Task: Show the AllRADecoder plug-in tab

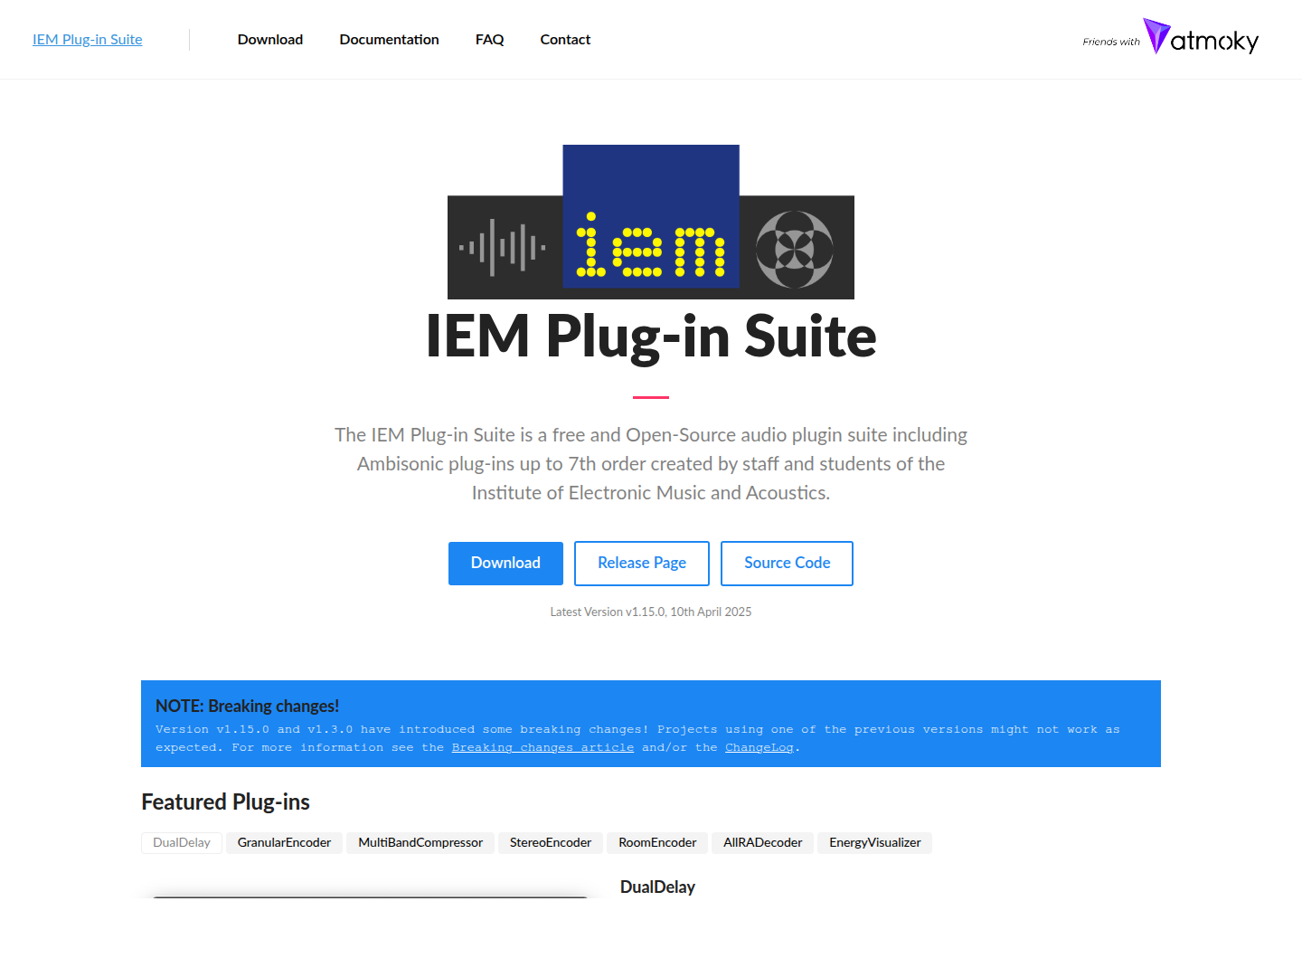Action: click(763, 842)
